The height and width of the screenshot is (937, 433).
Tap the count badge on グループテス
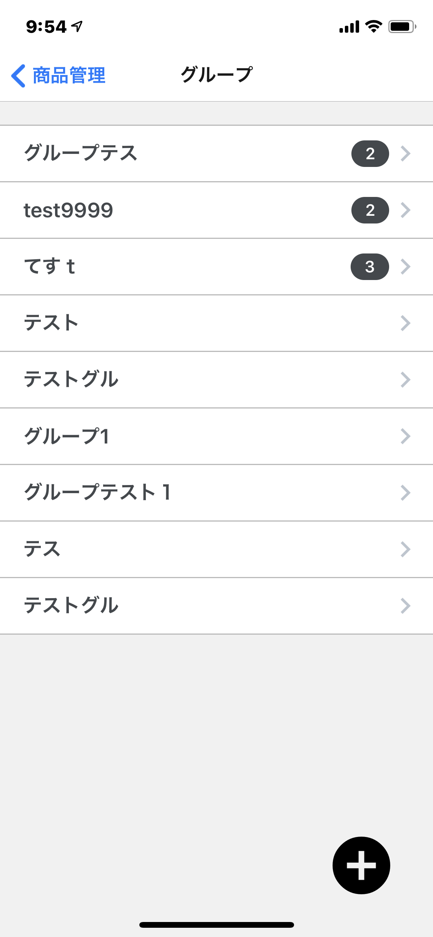point(370,153)
